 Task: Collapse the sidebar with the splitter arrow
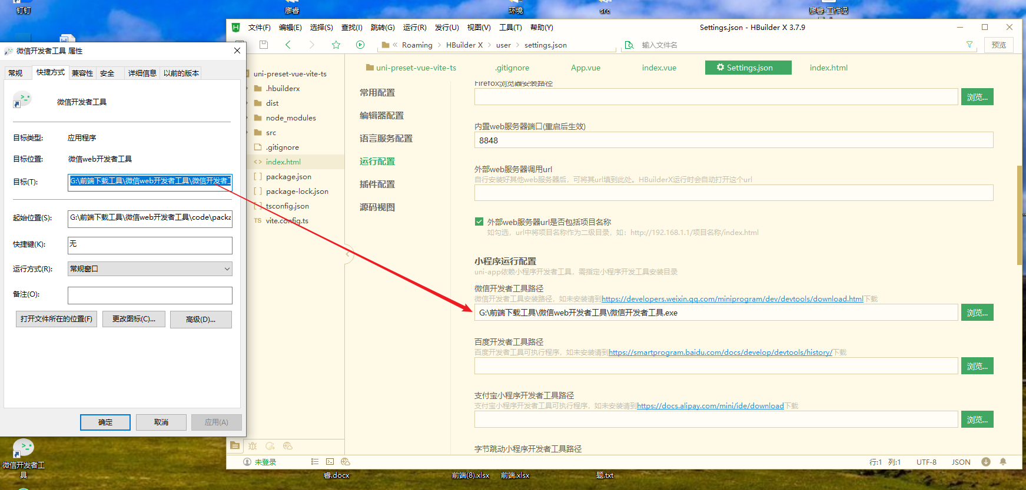click(x=348, y=254)
